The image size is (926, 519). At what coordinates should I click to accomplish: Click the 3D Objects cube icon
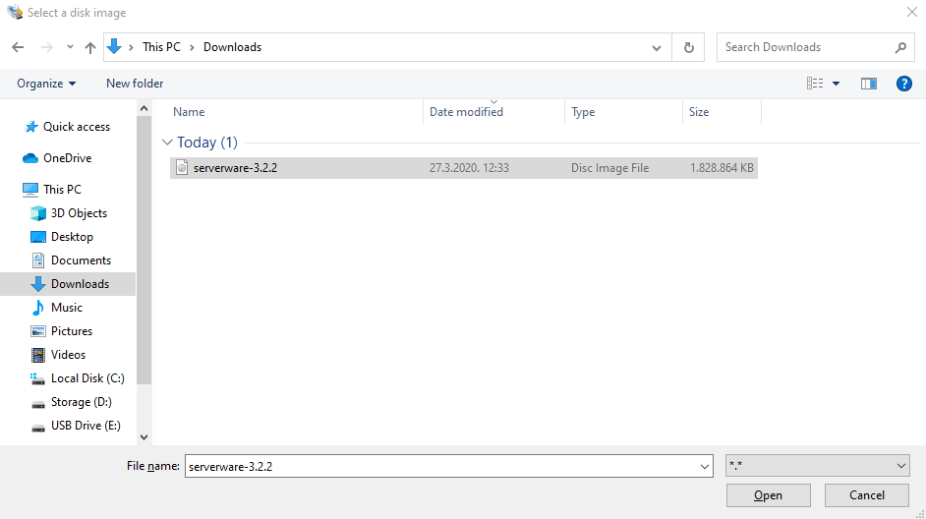(x=37, y=213)
